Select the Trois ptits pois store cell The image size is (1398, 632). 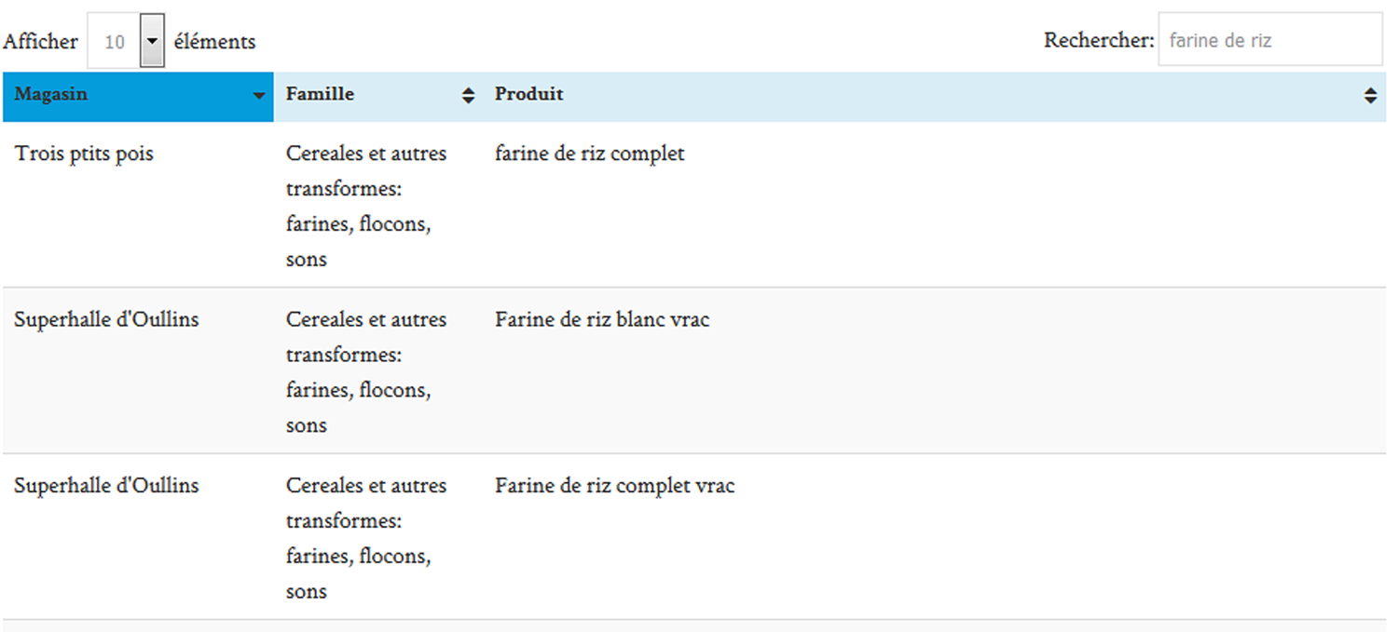(84, 155)
